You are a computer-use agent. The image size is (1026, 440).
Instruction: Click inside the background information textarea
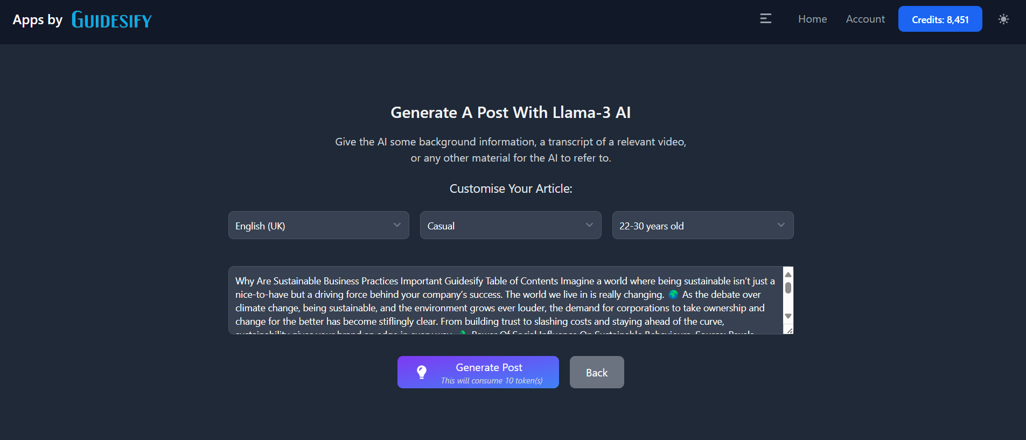point(505,301)
